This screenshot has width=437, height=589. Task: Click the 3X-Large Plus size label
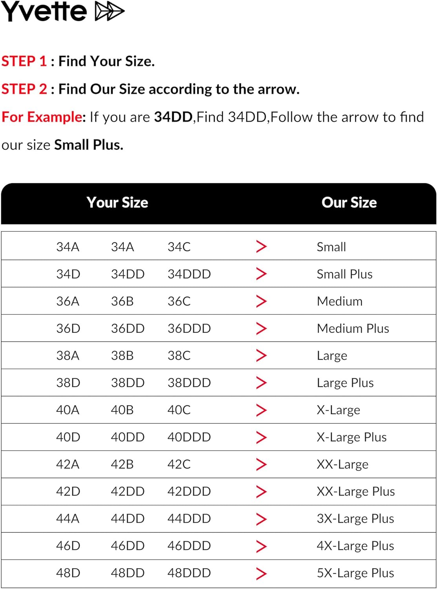[x=355, y=518]
